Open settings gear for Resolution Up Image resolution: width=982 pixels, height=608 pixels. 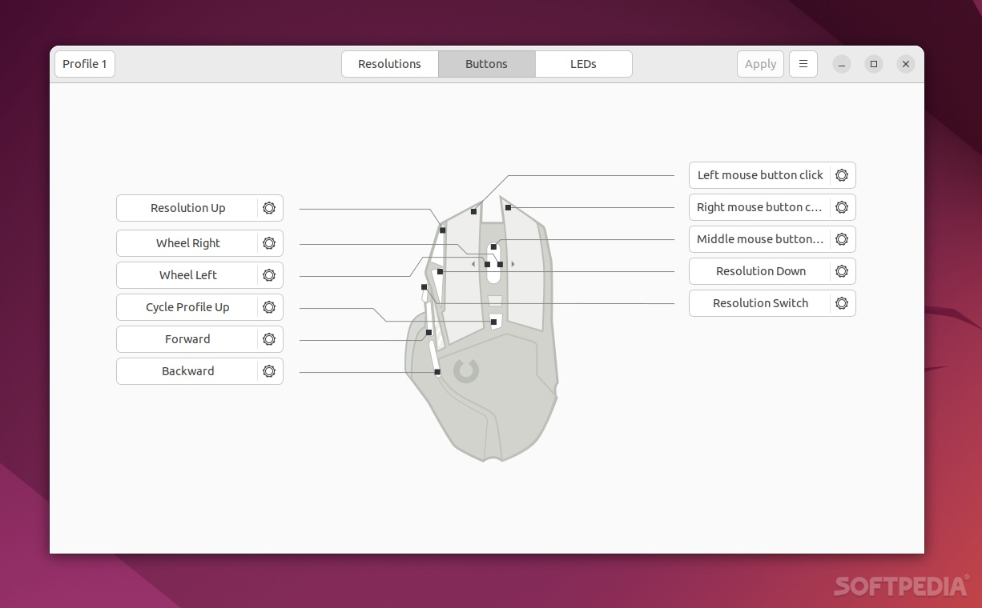click(x=269, y=208)
